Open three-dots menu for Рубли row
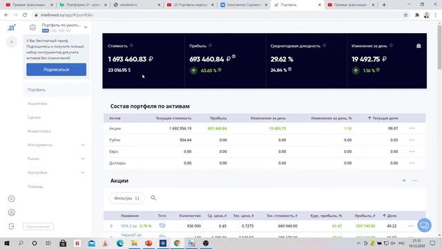The height and width of the screenshot is (249, 442). tap(412, 140)
